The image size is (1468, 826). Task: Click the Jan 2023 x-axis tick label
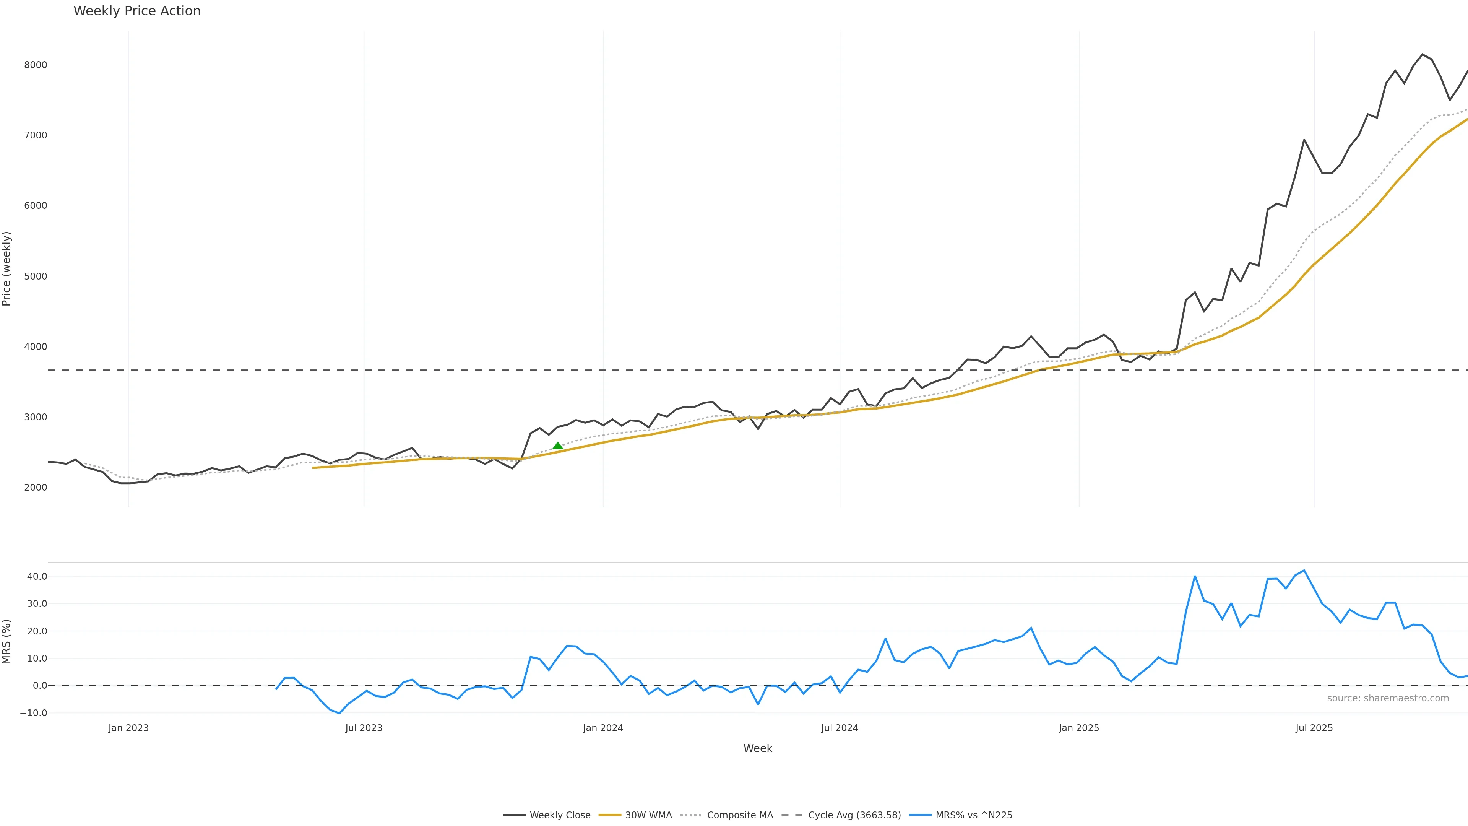point(128,728)
